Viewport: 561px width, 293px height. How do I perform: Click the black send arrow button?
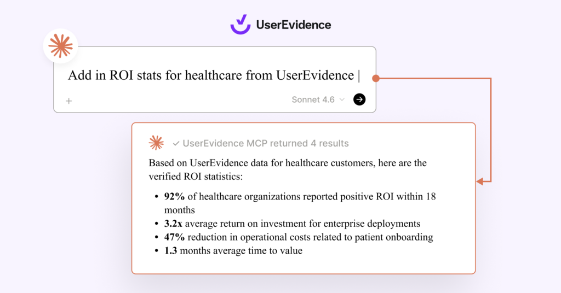(359, 99)
